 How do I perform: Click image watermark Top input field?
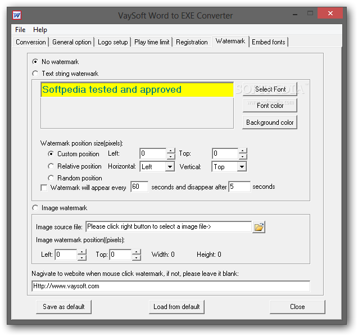(x=121, y=255)
